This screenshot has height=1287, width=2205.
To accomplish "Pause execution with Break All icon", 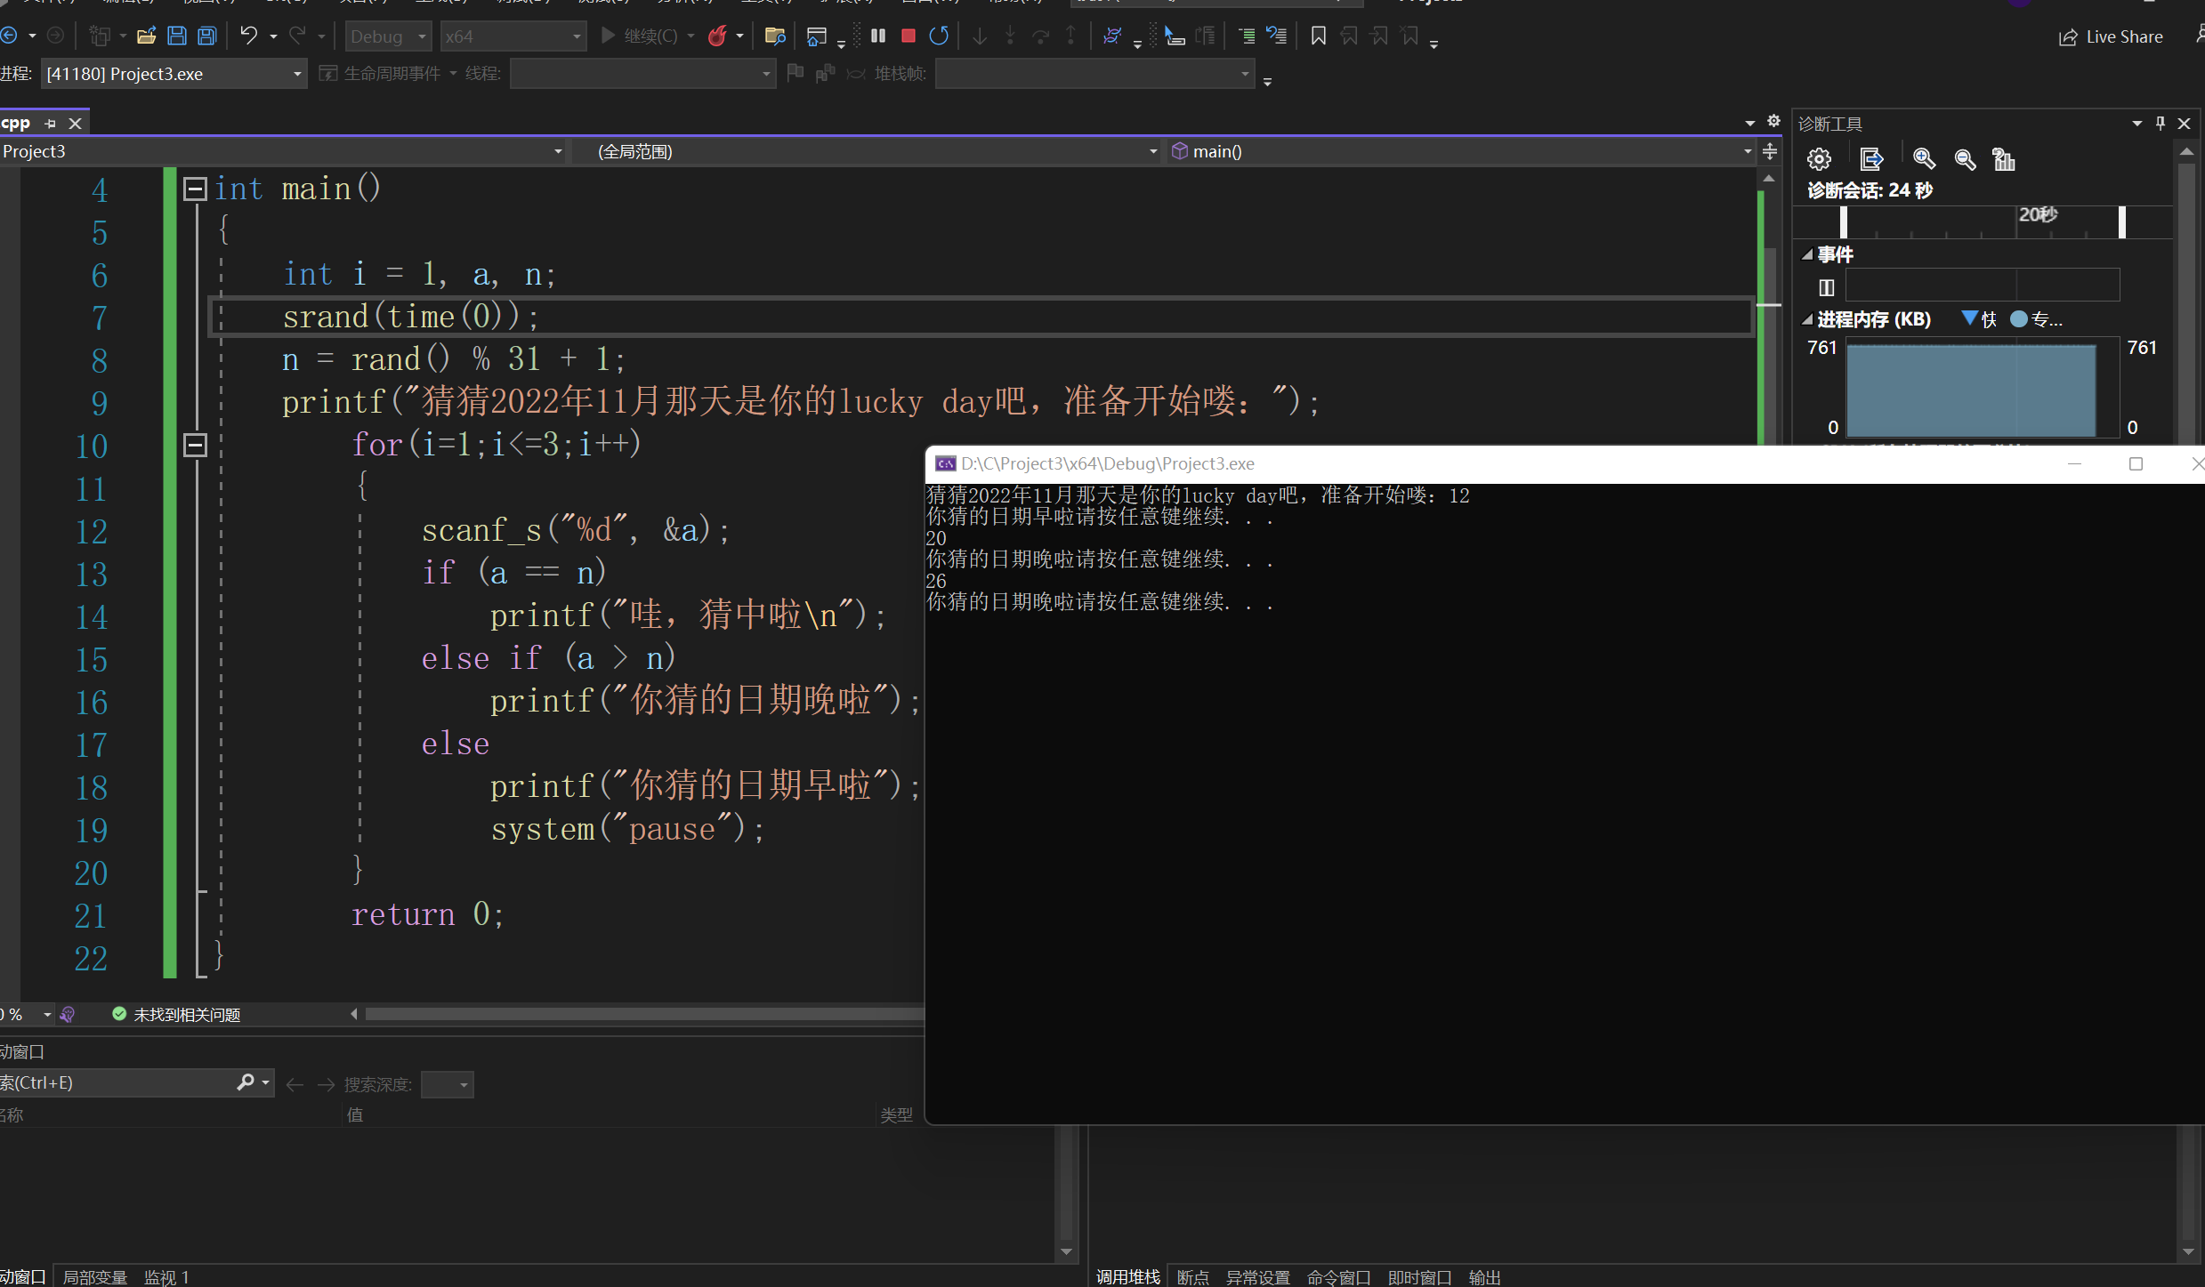I will tap(878, 36).
